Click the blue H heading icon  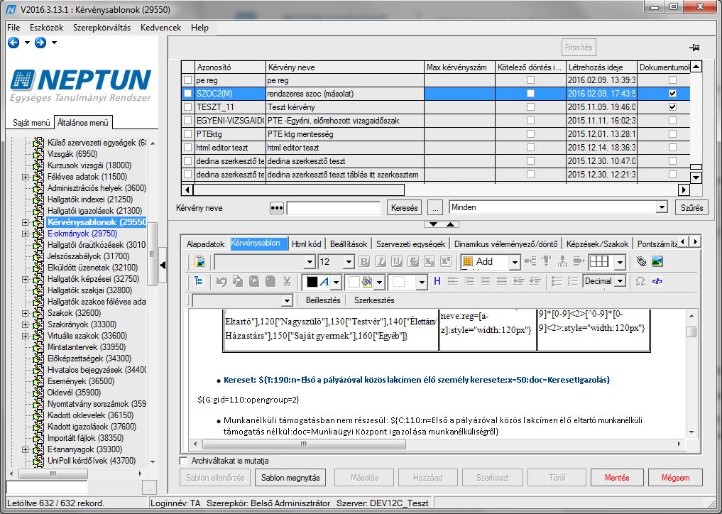(x=437, y=281)
